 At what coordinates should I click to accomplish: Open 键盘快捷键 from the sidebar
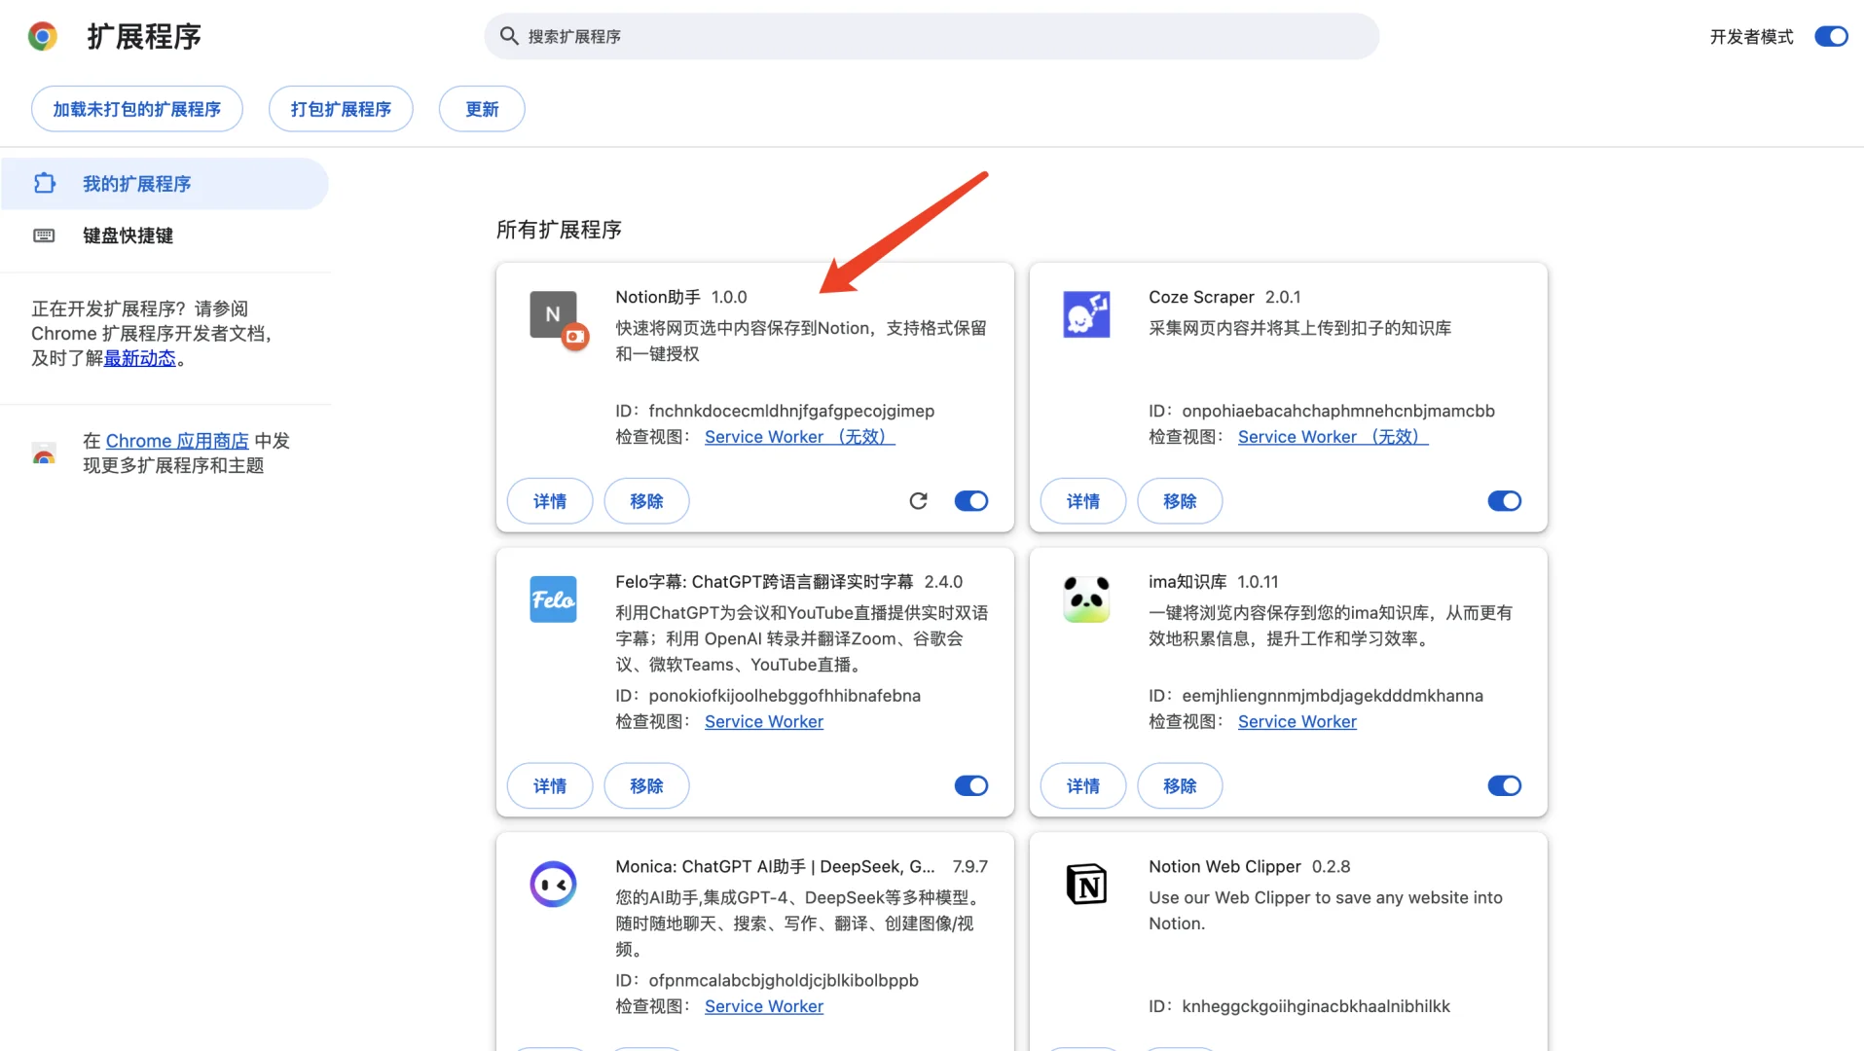coord(128,236)
